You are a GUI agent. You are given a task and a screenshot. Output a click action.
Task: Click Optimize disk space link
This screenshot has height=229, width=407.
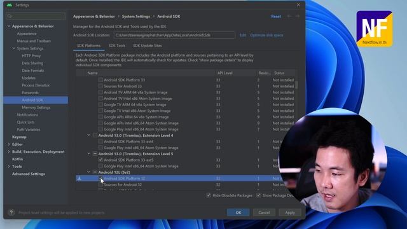pyautogui.click(x=266, y=35)
